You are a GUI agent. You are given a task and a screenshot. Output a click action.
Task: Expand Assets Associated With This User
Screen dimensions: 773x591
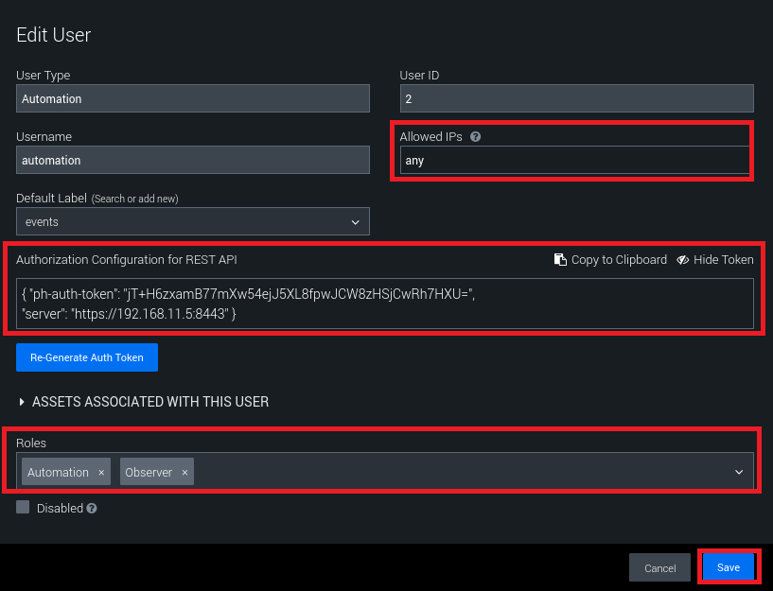point(23,402)
